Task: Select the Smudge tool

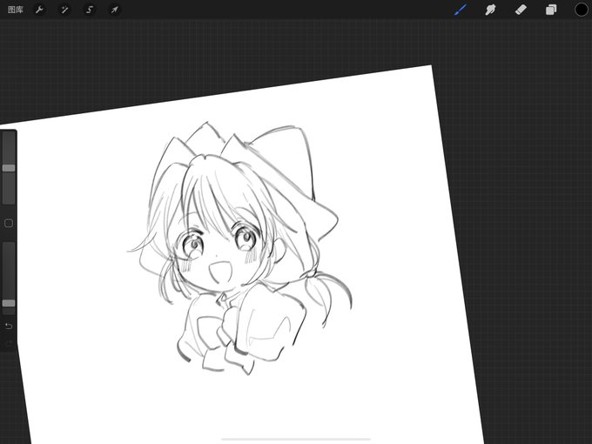Action: (490, 10)
